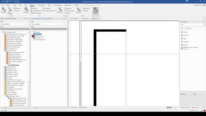Viewport: 206px width, 116px height.
Task: Select GAA (400 V power supply) node
Action: coord(14,80)
